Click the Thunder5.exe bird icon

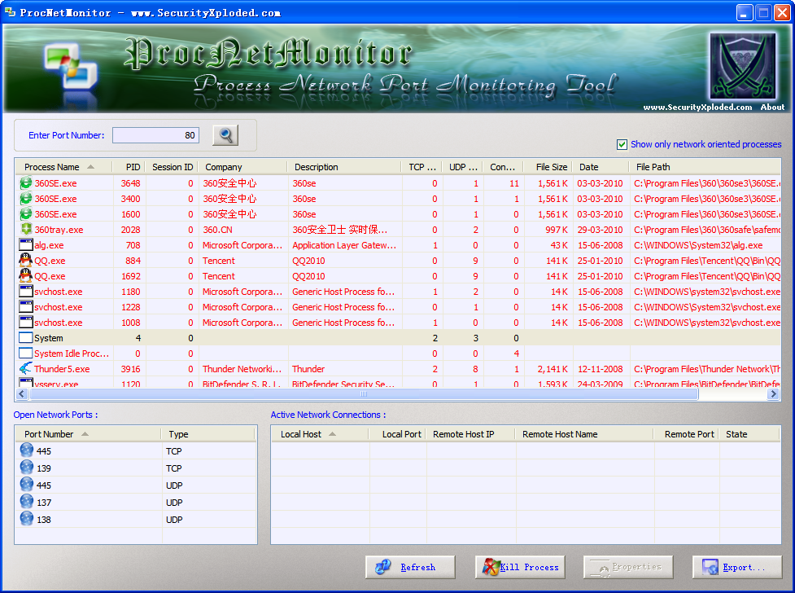click(x=26, y=369)
